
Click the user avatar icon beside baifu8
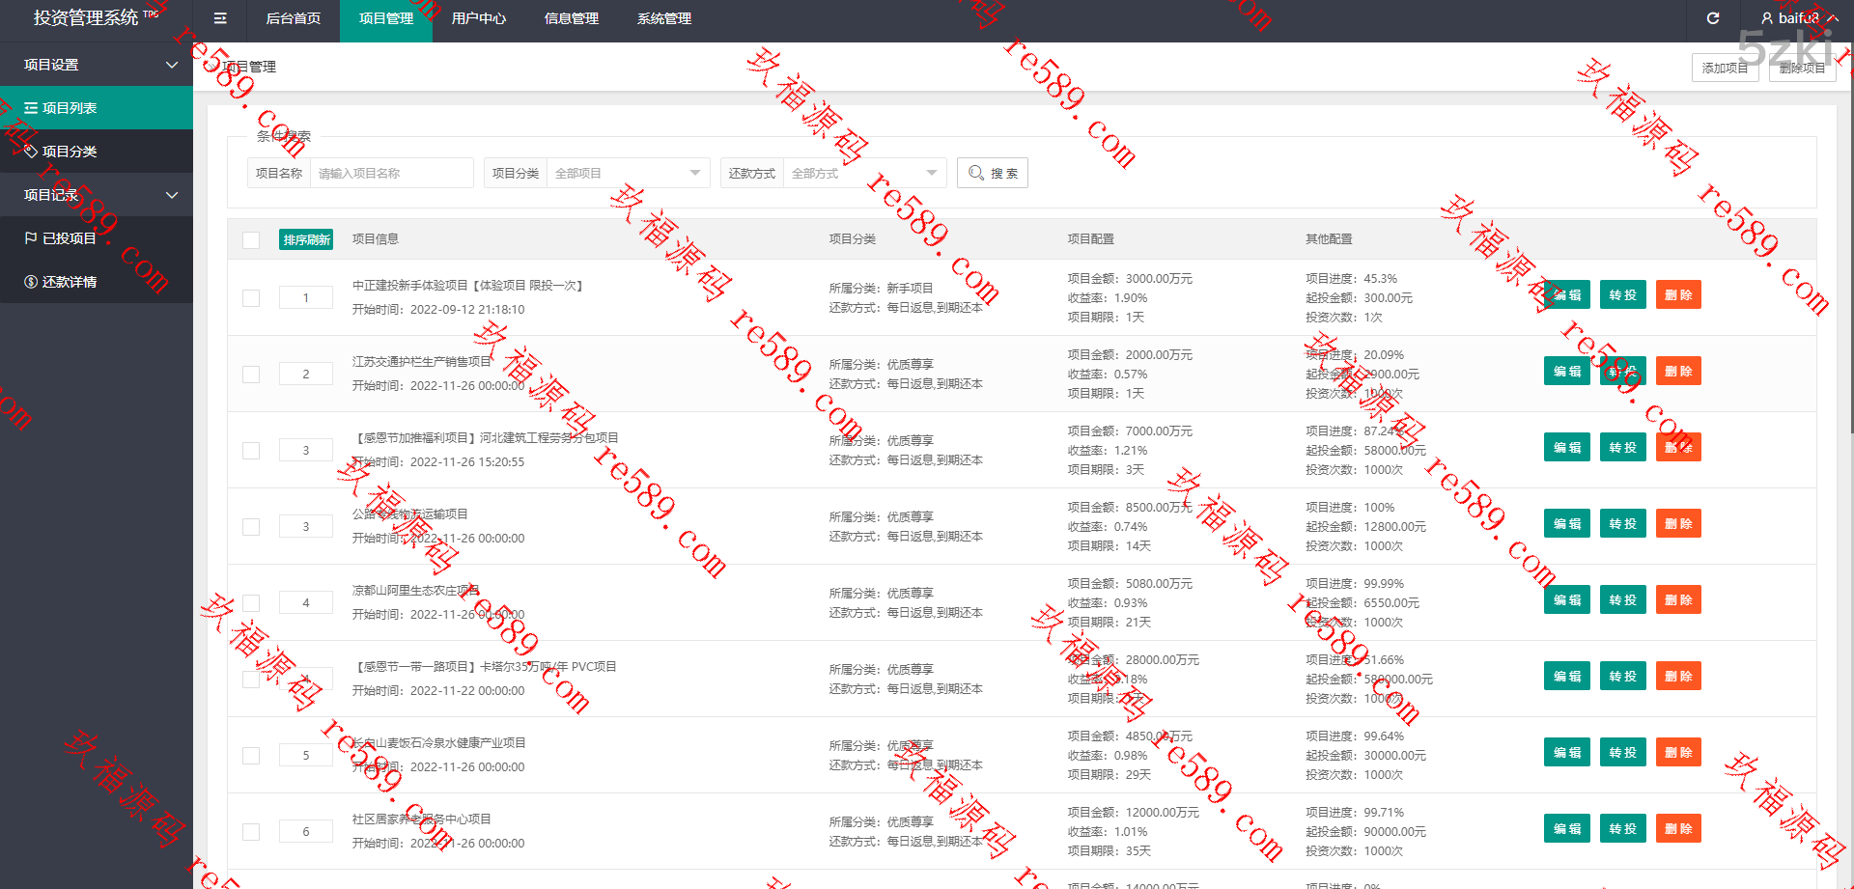(1767, 18)
